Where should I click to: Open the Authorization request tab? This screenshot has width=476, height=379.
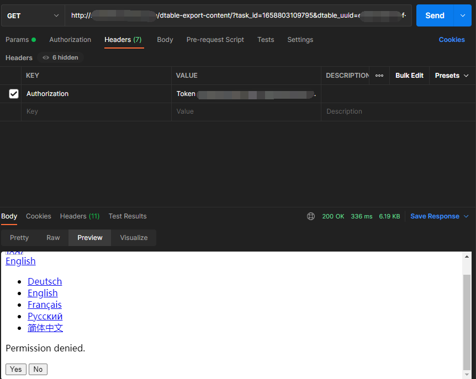(70, 40)
